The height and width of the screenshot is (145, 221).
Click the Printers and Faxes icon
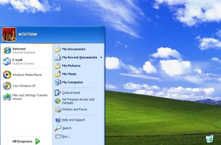pos(58,109)
